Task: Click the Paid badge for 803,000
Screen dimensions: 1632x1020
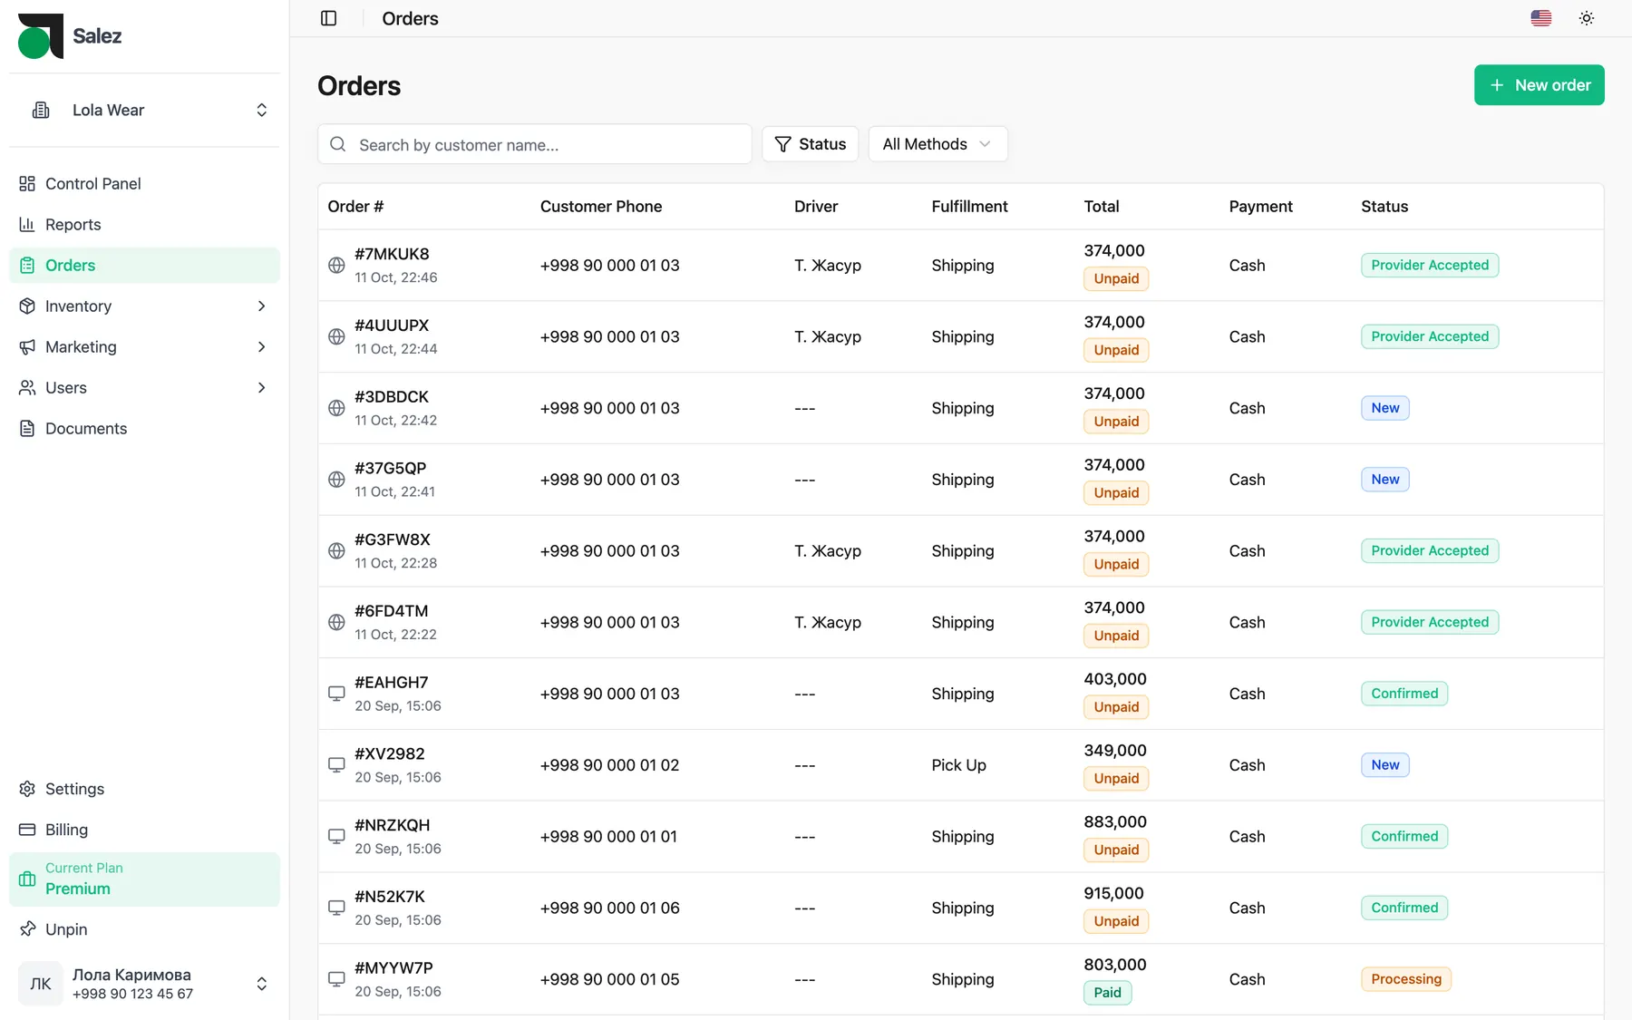Action: point(1107,993)
